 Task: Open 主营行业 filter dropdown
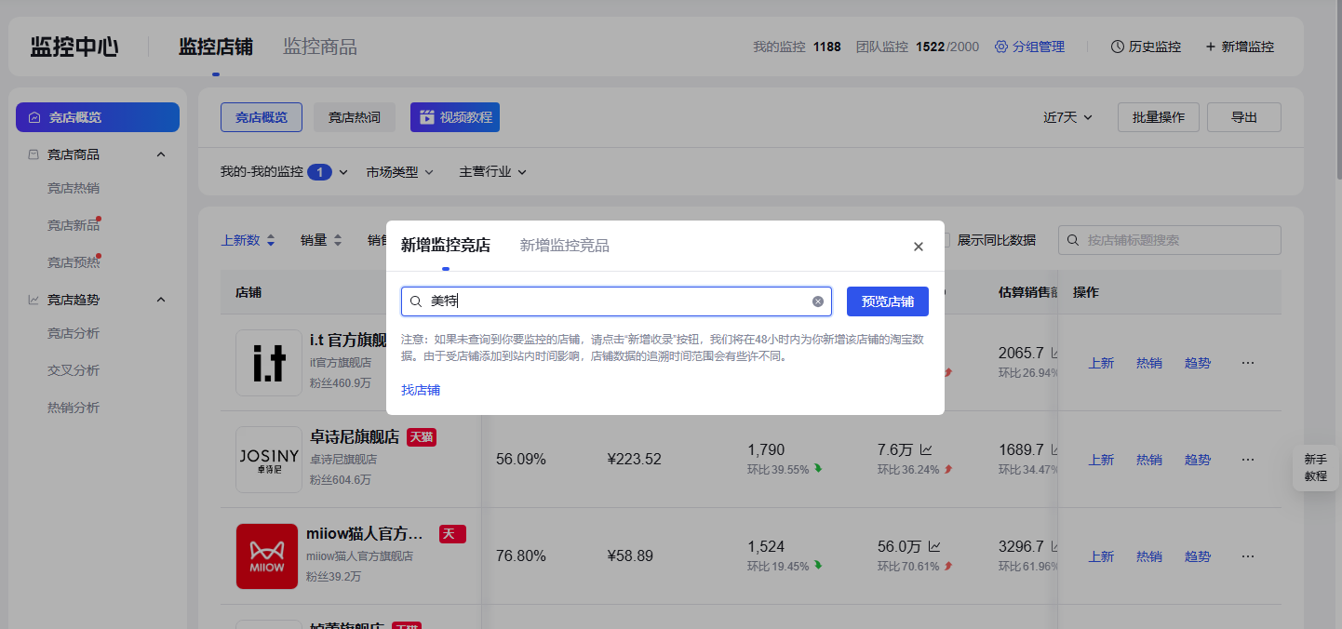point(493,172)
